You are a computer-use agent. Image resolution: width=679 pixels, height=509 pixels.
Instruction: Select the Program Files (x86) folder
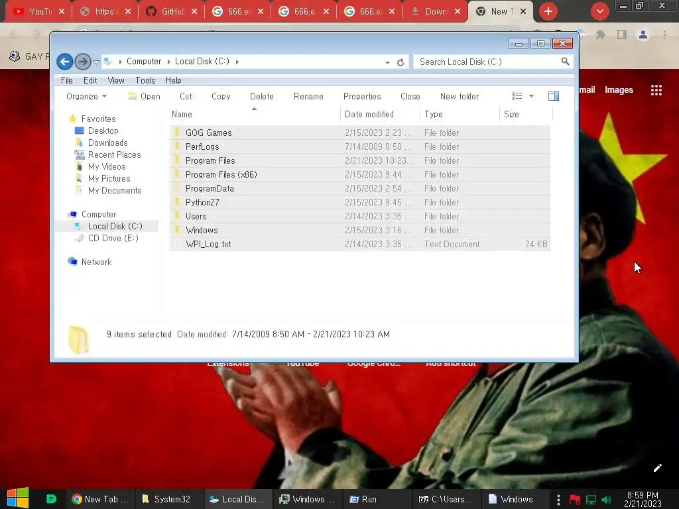point(359,174)
